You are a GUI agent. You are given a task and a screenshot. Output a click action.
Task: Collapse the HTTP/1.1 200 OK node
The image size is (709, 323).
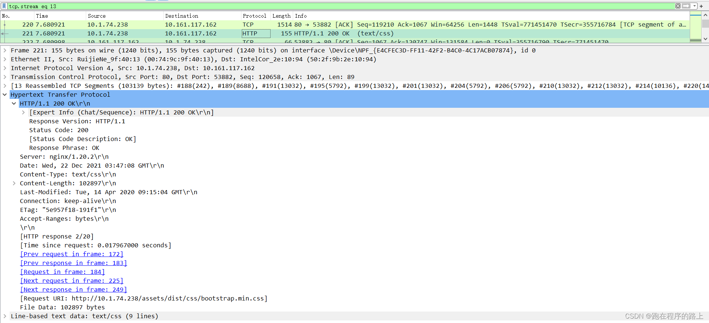14,104
